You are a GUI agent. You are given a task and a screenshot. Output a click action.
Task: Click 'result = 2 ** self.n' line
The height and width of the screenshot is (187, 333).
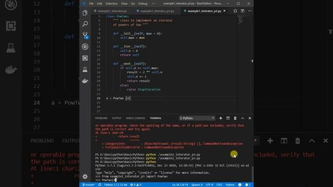pyautogui.click(x=145, y=72)
